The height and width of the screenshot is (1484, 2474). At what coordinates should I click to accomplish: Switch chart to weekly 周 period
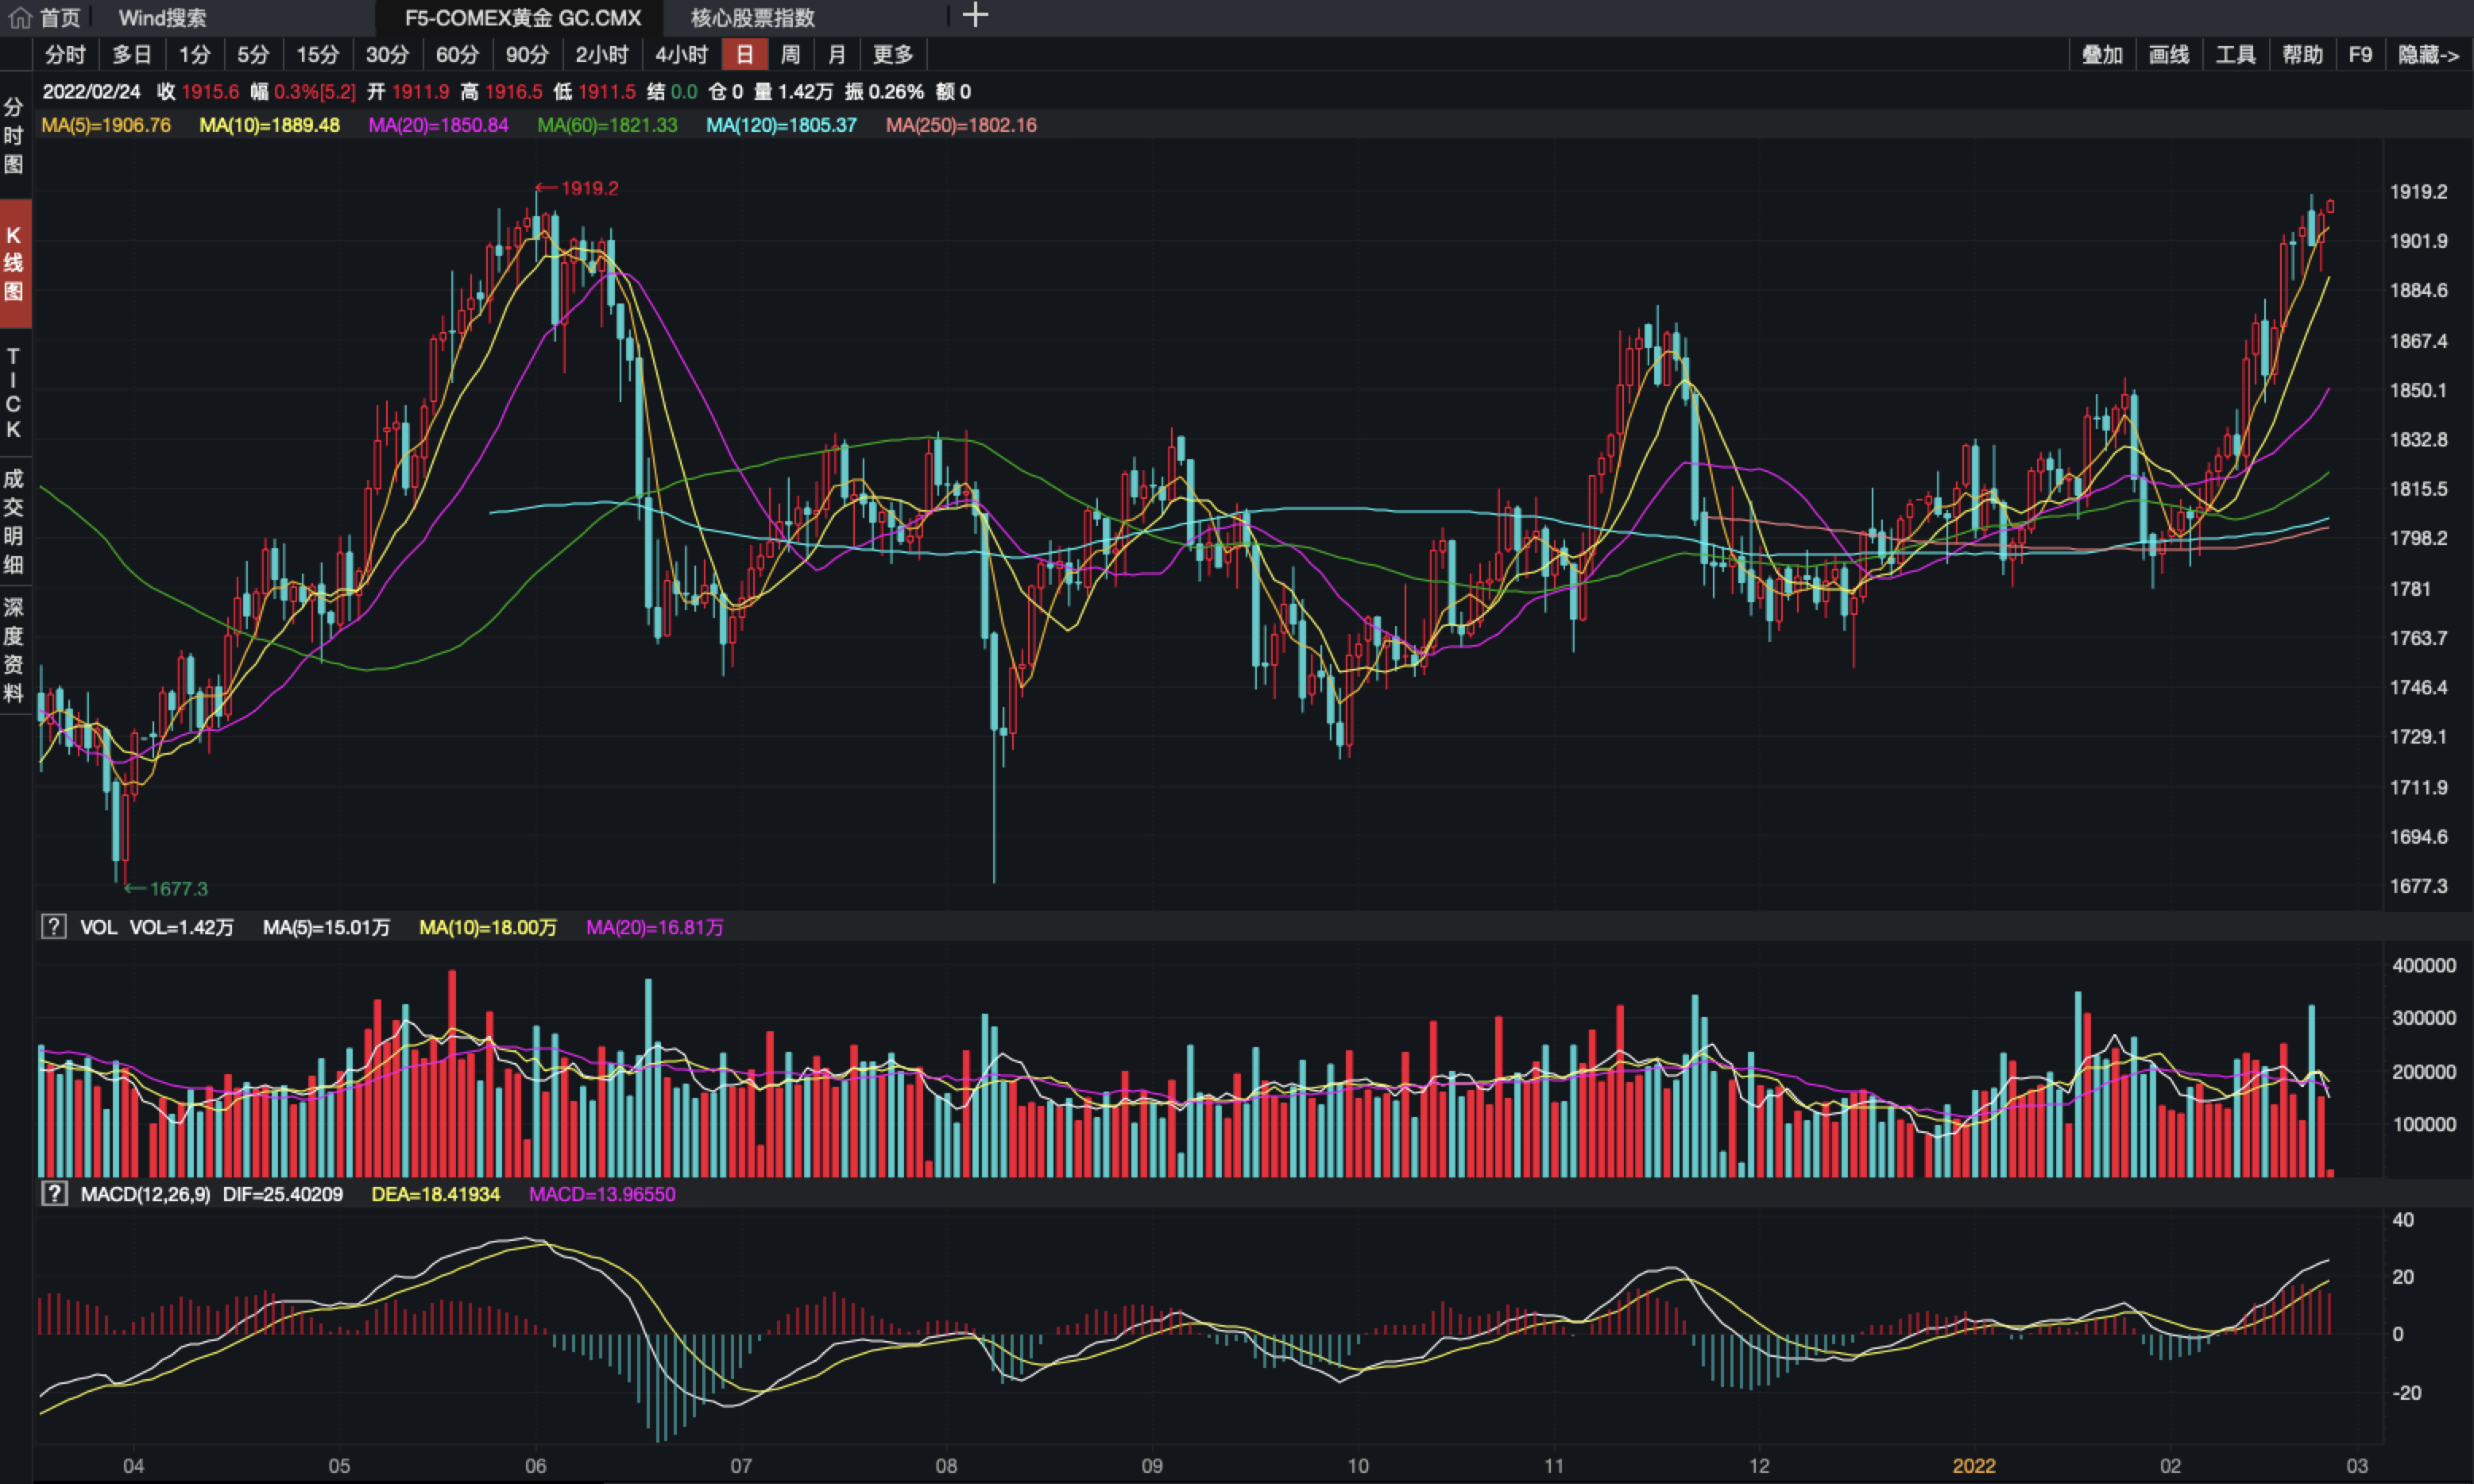pyautogui.click(x=790, y=55)
